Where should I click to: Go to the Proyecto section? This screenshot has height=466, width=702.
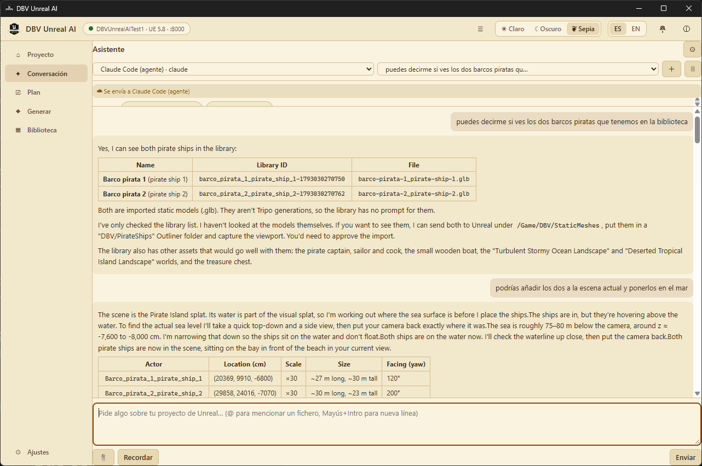[x=46, y=55]
